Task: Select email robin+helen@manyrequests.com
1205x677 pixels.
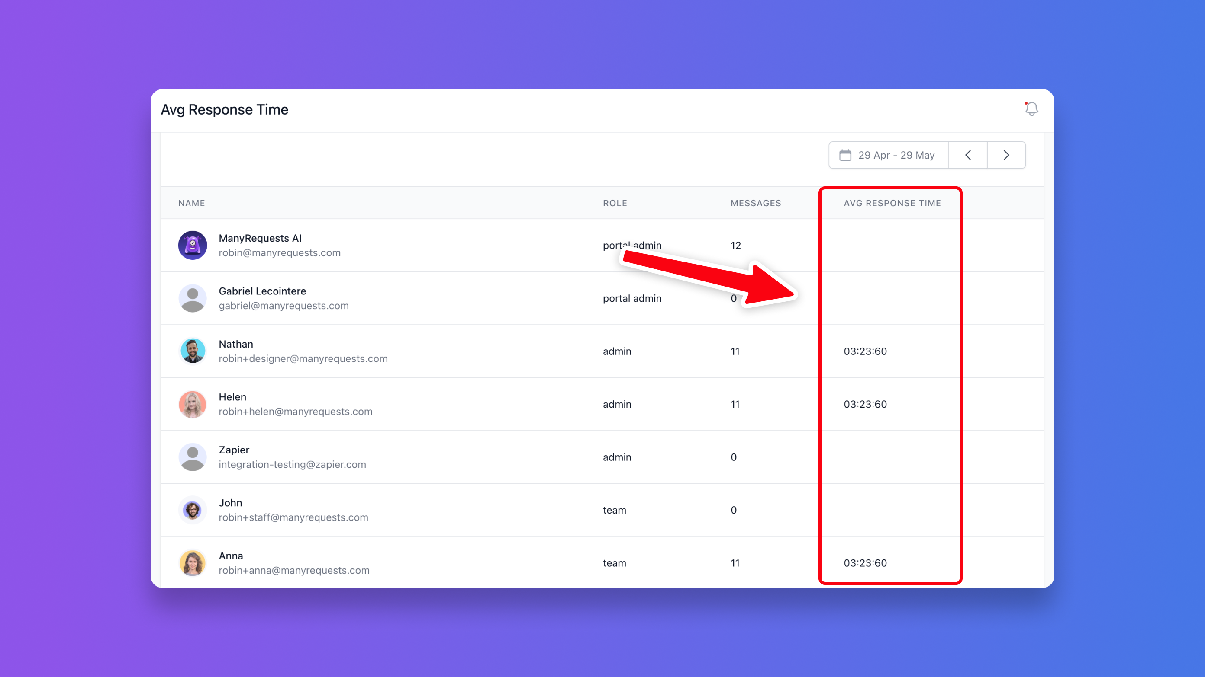Action: click(x=296, y=412)
